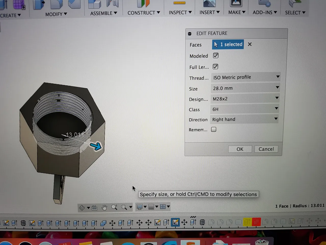
Task: Open the Designation M28x2 dropdown
Action: coord(245,99)
